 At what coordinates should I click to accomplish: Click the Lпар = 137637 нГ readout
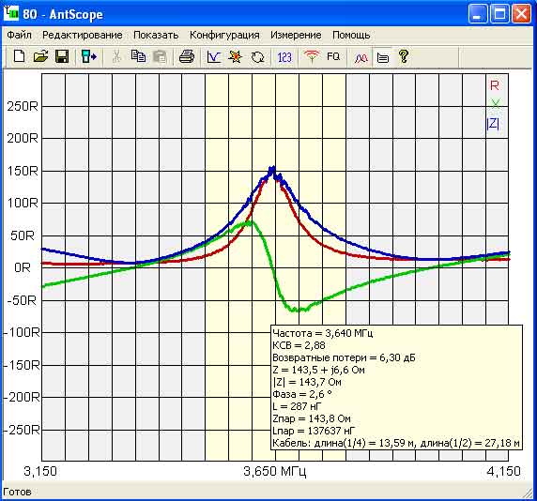[x=314, y=431]
